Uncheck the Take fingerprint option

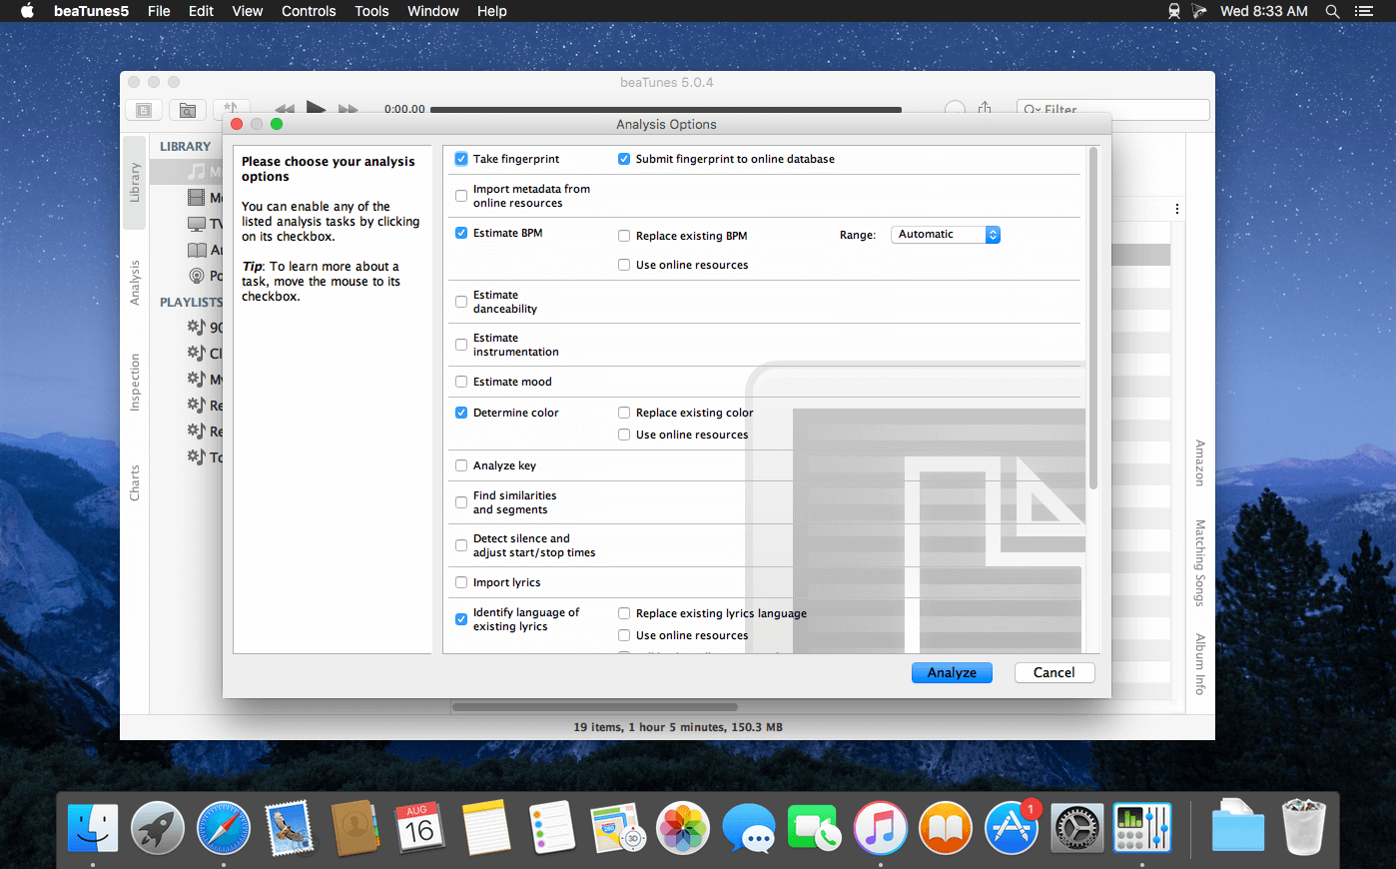[461, 159]
